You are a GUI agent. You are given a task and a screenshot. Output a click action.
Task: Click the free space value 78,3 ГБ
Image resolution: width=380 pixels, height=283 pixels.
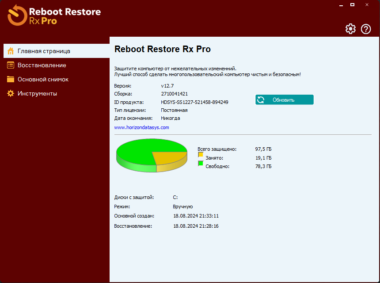[263, 166]
